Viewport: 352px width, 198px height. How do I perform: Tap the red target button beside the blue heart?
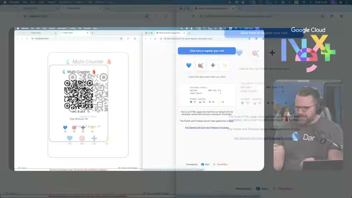pyautogui.click(x=201, y=66)
